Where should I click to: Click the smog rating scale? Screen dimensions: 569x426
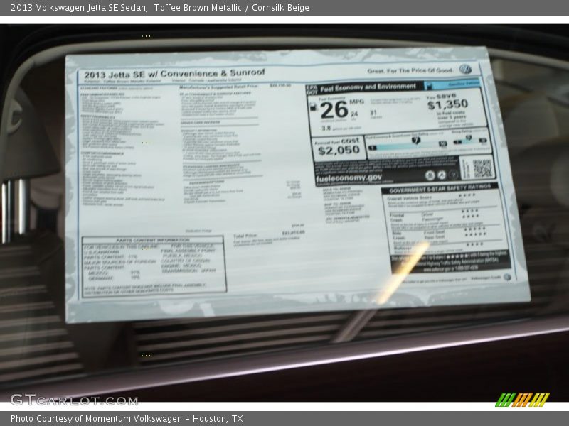point(468,141)
